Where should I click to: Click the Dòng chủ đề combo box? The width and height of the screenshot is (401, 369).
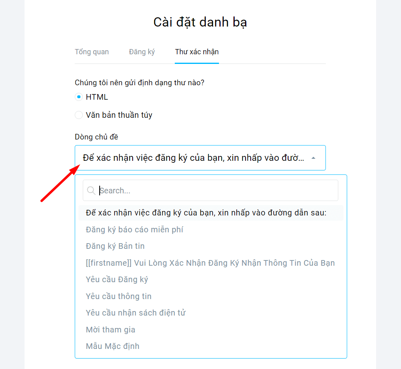click(x=200, y=158)
